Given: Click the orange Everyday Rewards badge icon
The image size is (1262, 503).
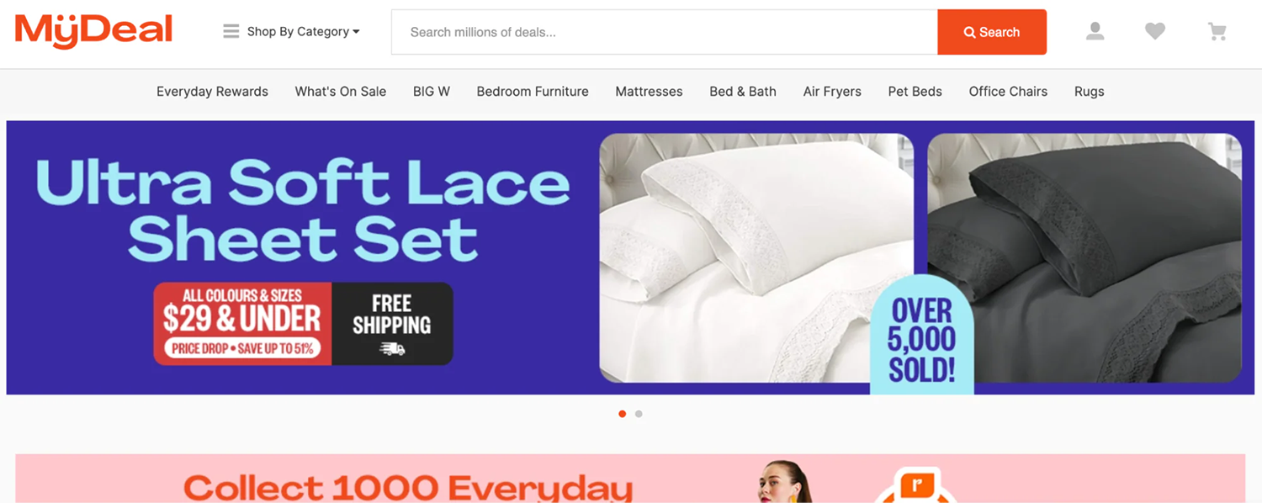Looking at the screenshot, I should (x=915, y=487).
